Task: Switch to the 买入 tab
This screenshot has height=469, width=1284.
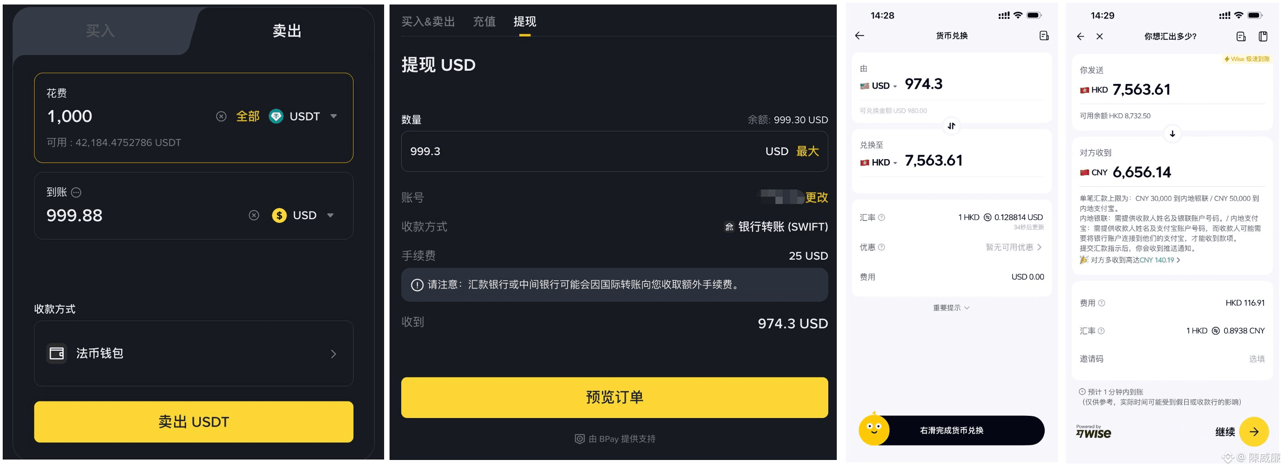Action: [x=100, y=31]
